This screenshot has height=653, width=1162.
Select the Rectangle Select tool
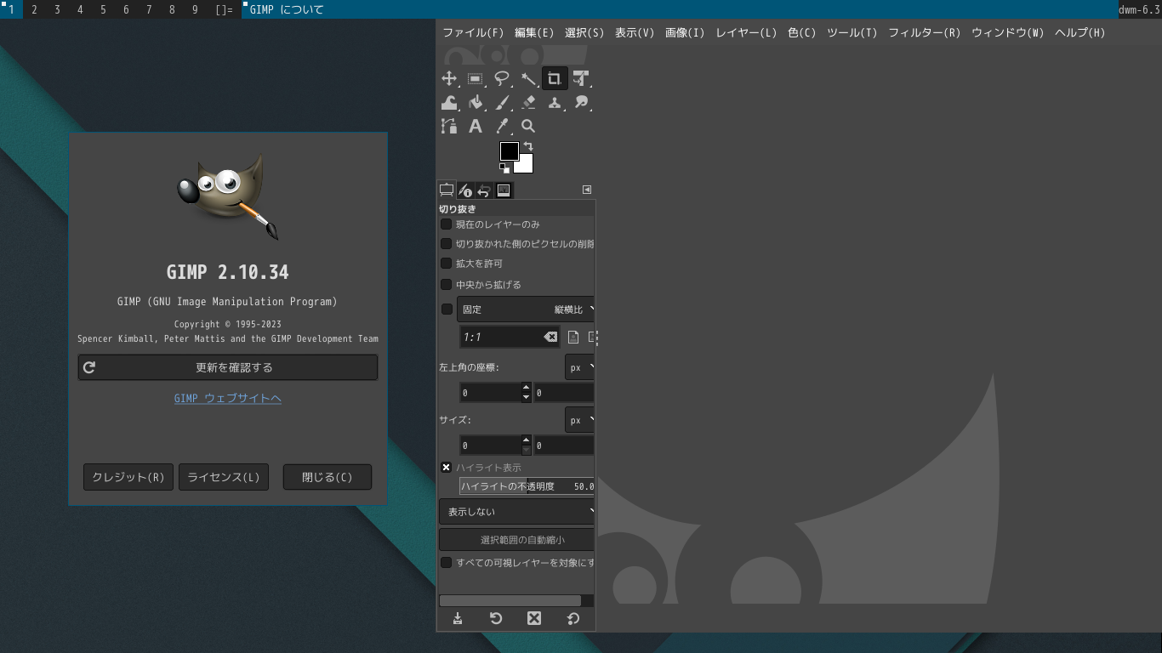pyautogui.click(x=476, y=79)
